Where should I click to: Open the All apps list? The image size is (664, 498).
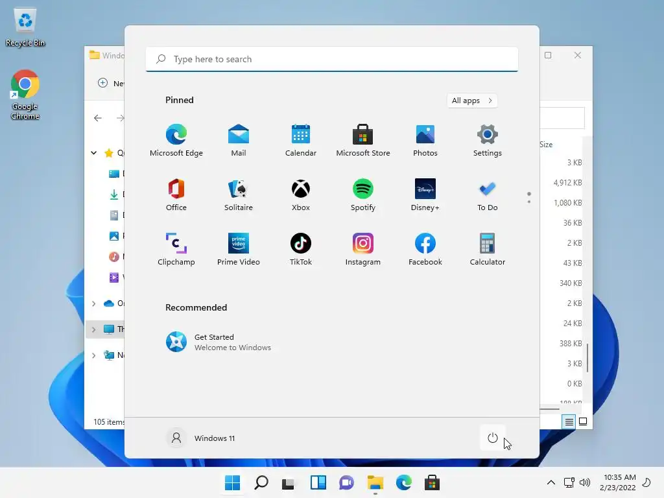pyautogui.click(x=472, y=101)
